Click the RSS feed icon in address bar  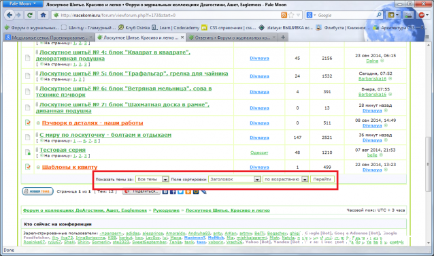pos(284,15)
